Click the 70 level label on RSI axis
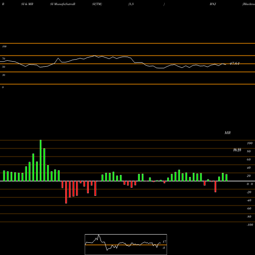 click(x=4, y=59)
